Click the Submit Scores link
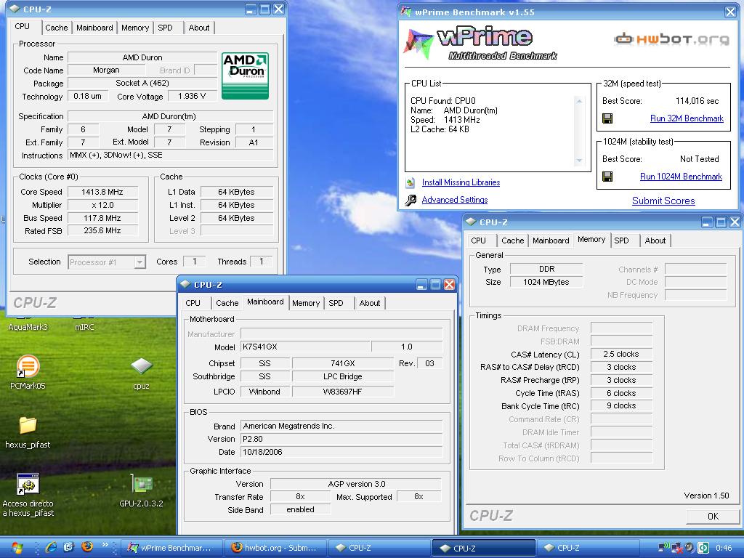 [663, 201]
